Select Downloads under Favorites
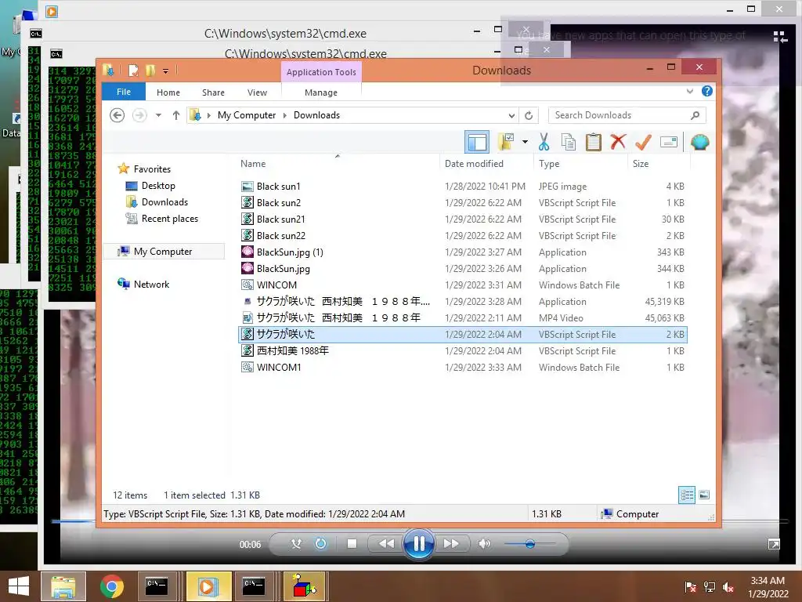Screen dimensions: 802x602 point(164,201)
